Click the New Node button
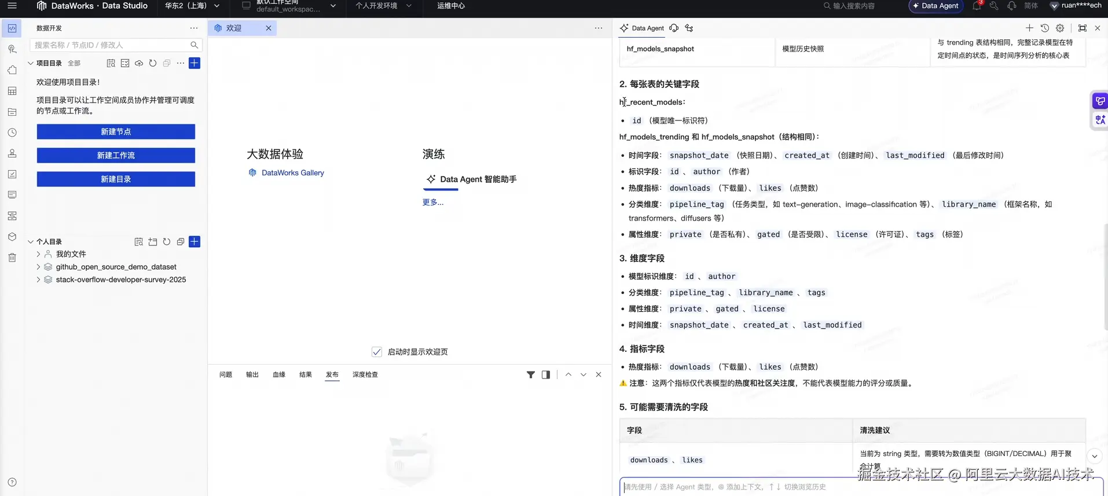 116,132
